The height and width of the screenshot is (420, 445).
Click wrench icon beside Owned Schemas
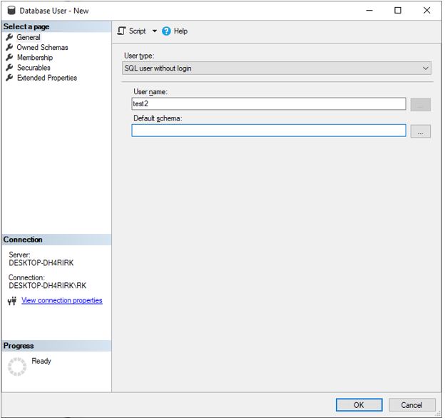[10, 48]
